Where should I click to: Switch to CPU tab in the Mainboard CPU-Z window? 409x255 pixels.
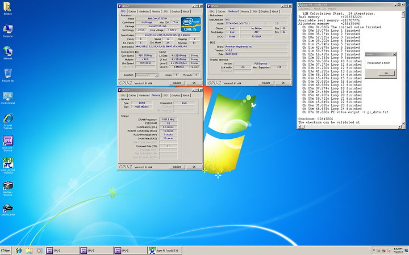212,11
